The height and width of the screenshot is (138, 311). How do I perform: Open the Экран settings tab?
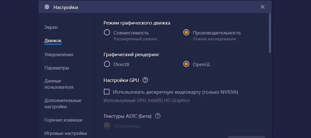[x=51, y=27]
